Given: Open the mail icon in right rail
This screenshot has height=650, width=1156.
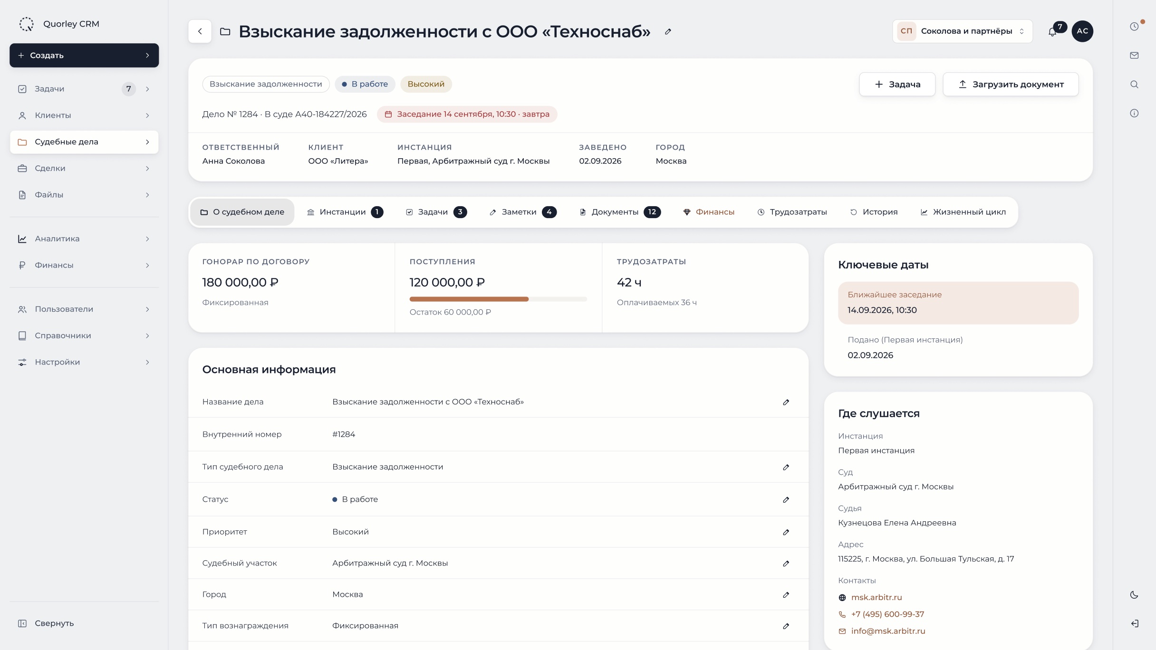Looking at the screenshot, I should tap(1134, 56).
